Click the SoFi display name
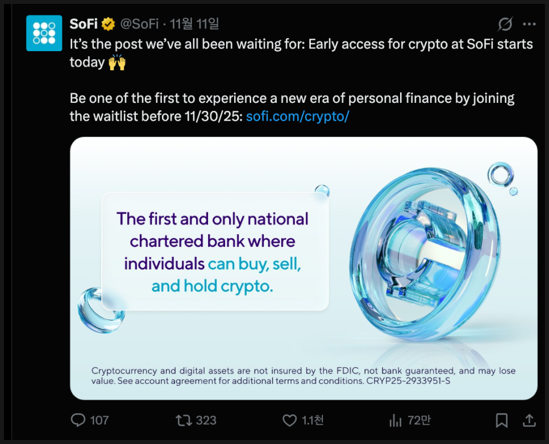The image size is (549, 444). click(x=84, y=24)
